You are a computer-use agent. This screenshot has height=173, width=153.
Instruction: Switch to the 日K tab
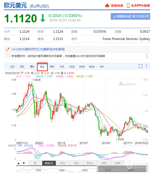pyautogui.click(x=22, y=67)
